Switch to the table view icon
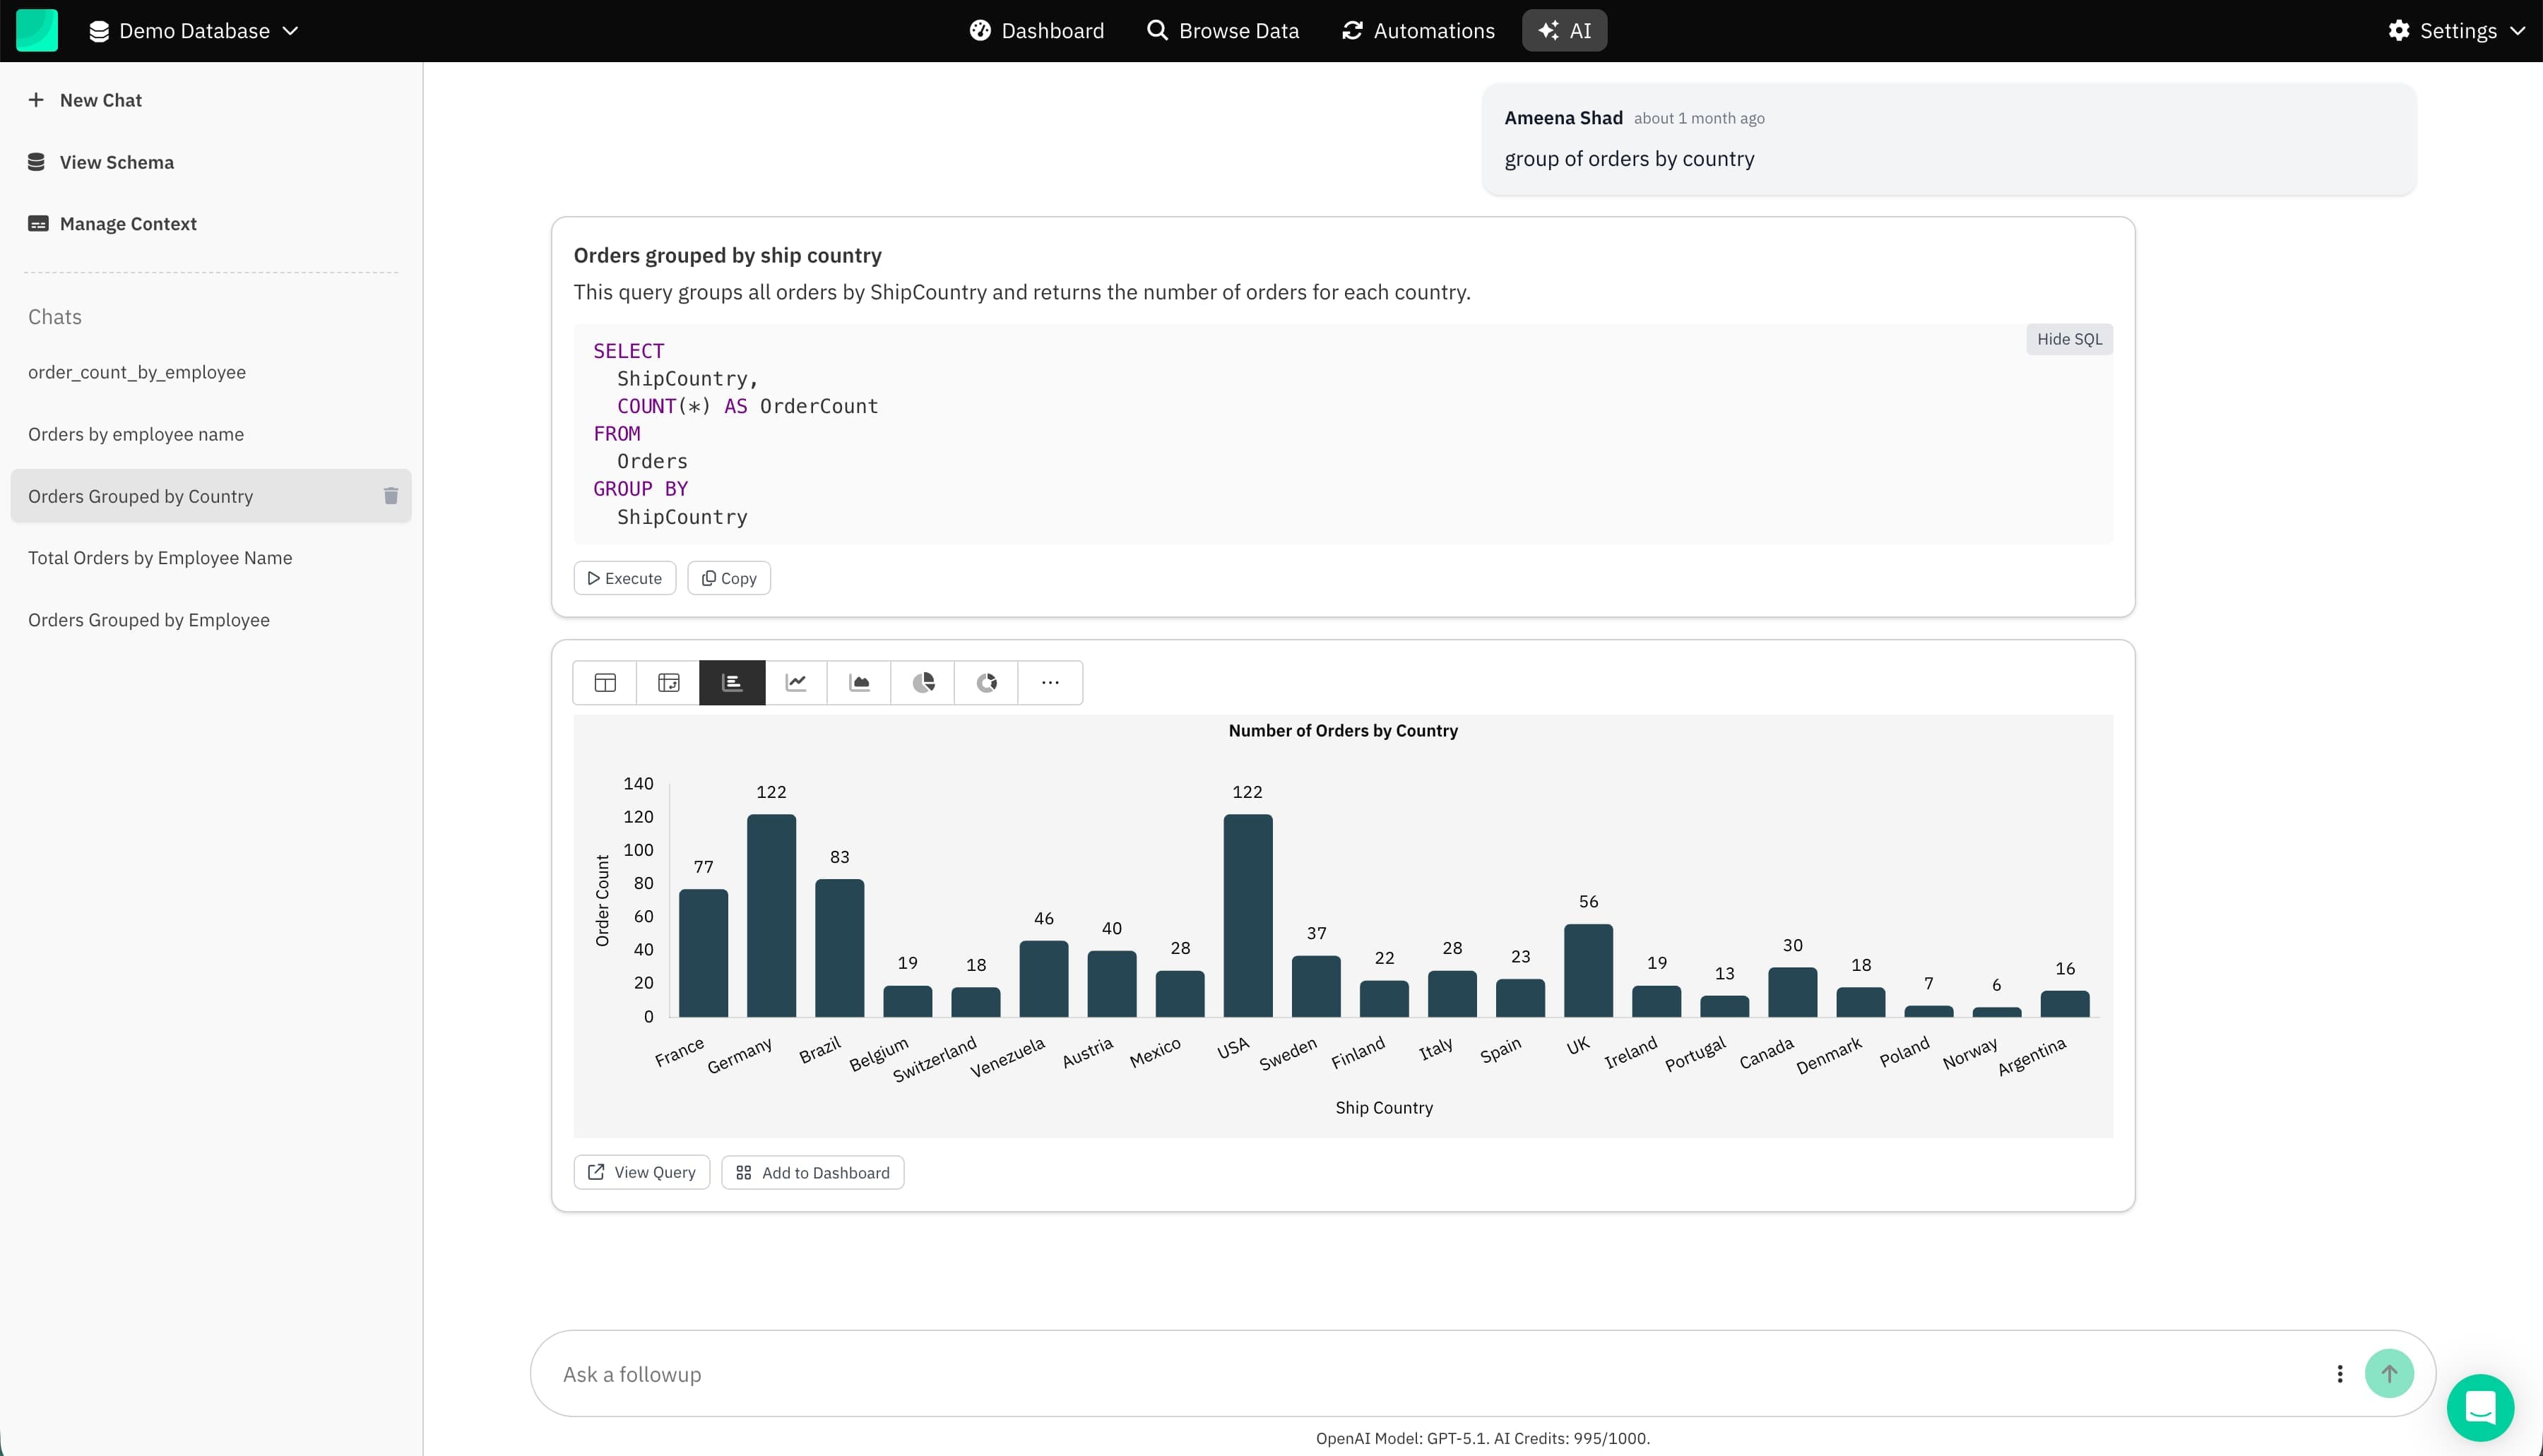2543x1456 pixels. point(604,682)
